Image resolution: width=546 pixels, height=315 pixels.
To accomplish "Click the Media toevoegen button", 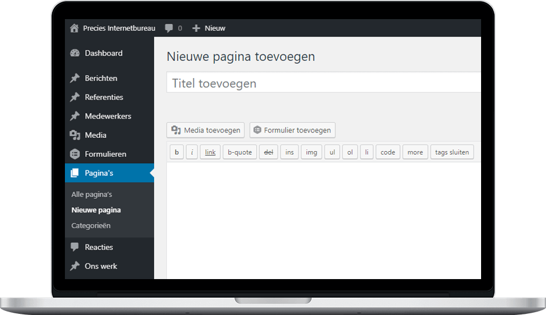I will click(x=205, y=130).
